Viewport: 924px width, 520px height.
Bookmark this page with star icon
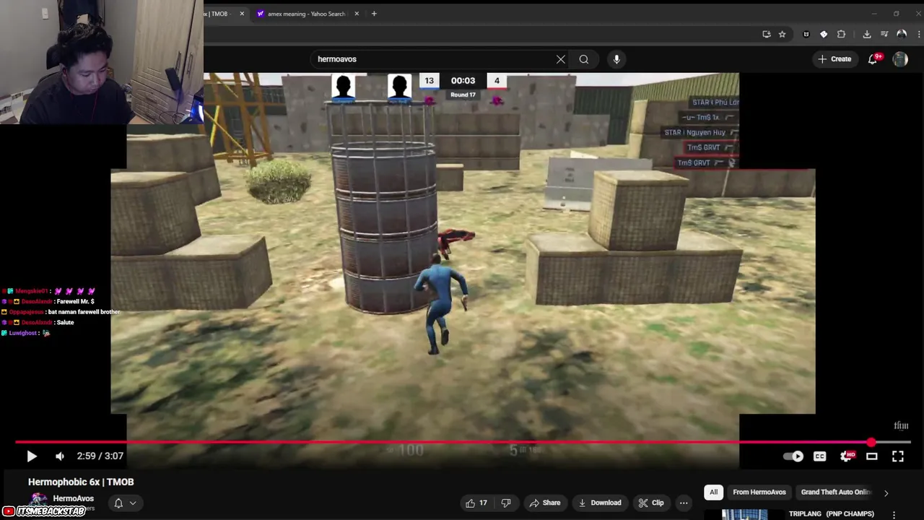point(782,34)
